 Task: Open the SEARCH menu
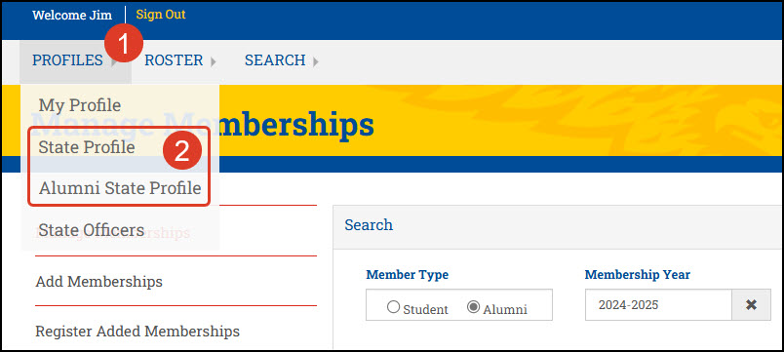tap(275, 60)
